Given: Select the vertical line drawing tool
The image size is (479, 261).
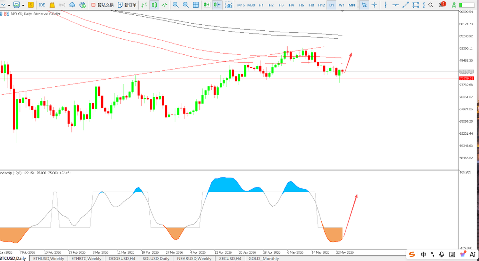Looking at the screenshot, I should (x=386, y=5).
